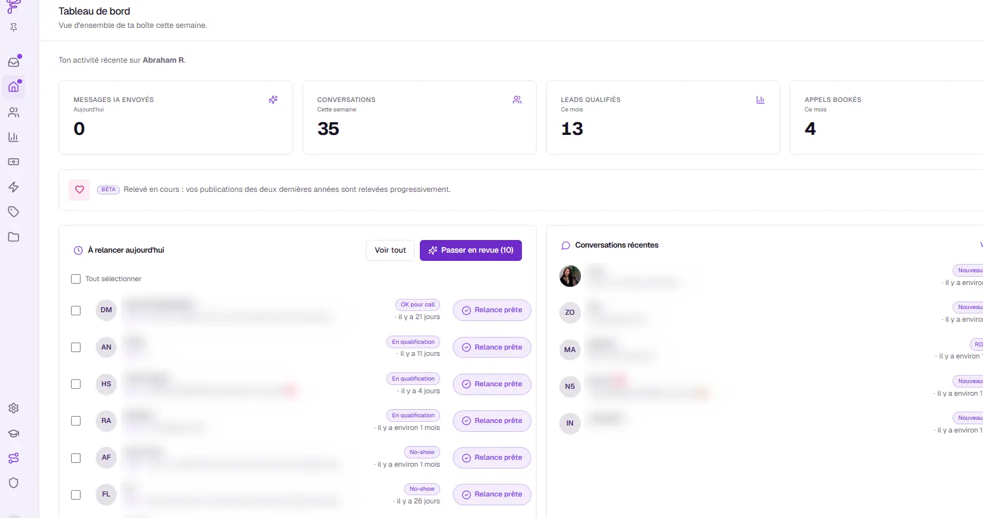Click the No-show badge on AF row
Image resolution: width=983 pixels, height=518 pixels.
pyautogui.click(x=422, y=452)
